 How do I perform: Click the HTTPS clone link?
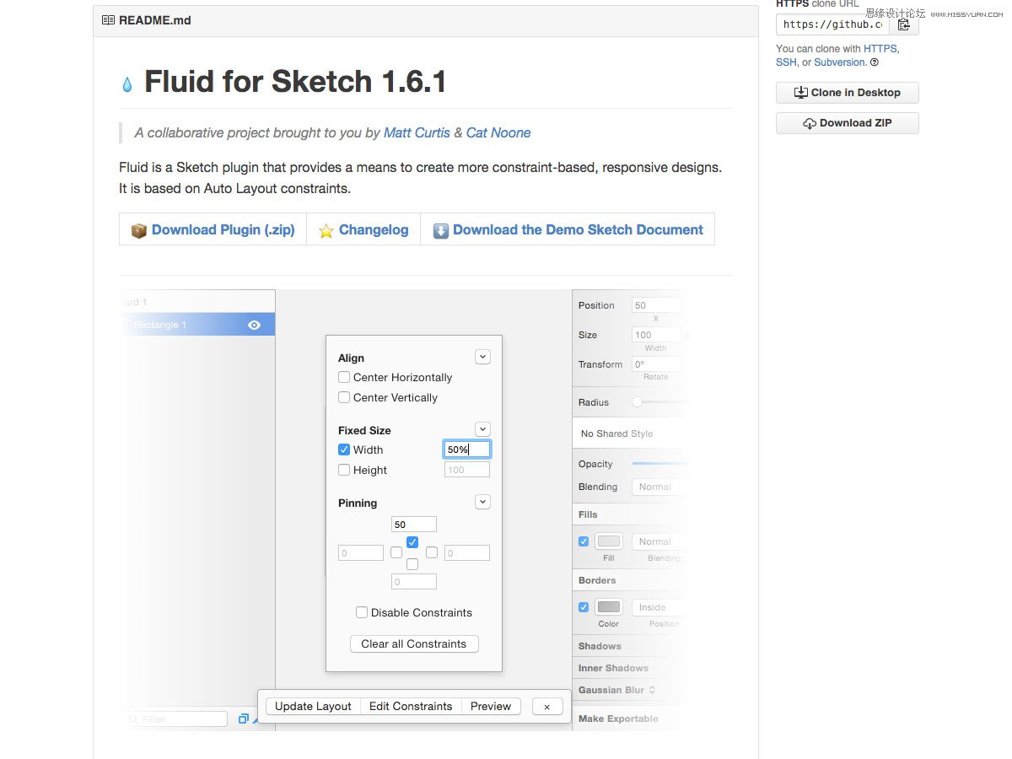[x=880, y=49]
